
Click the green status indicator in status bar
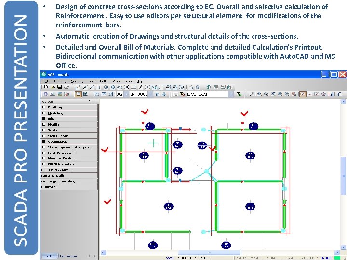pos(337,258)
